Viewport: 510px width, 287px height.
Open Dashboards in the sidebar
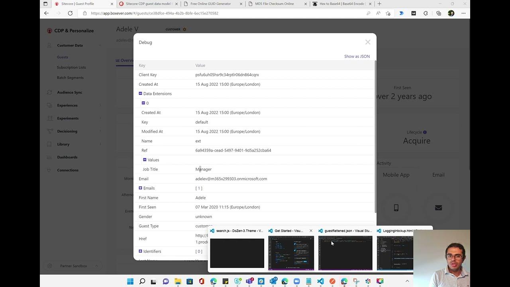point(67,157)
